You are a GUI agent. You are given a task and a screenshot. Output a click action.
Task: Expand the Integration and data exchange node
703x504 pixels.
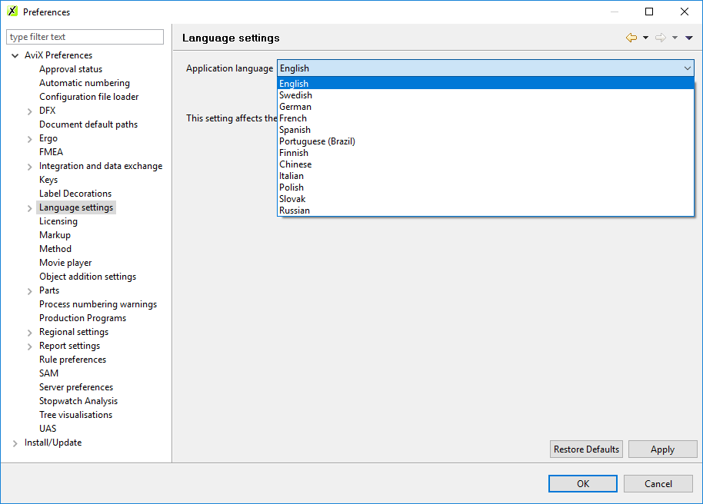click(29, 165)
